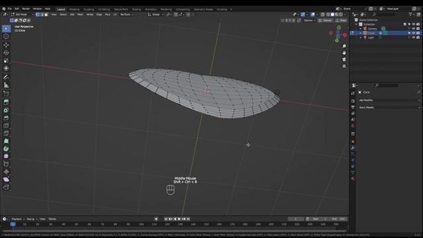This screenshot has width=423, height=238.
Task: Click the zoom view magnifier icon
Action: pyautogui.click(x=344, y=46)
